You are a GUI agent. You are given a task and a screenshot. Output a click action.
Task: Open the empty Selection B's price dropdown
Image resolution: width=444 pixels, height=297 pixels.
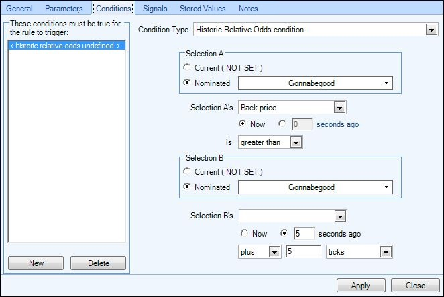[x=293, y=216]
